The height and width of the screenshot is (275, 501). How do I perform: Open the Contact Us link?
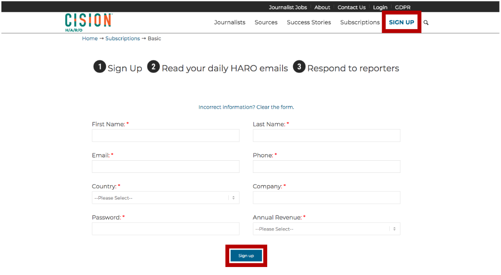point(351,7)
